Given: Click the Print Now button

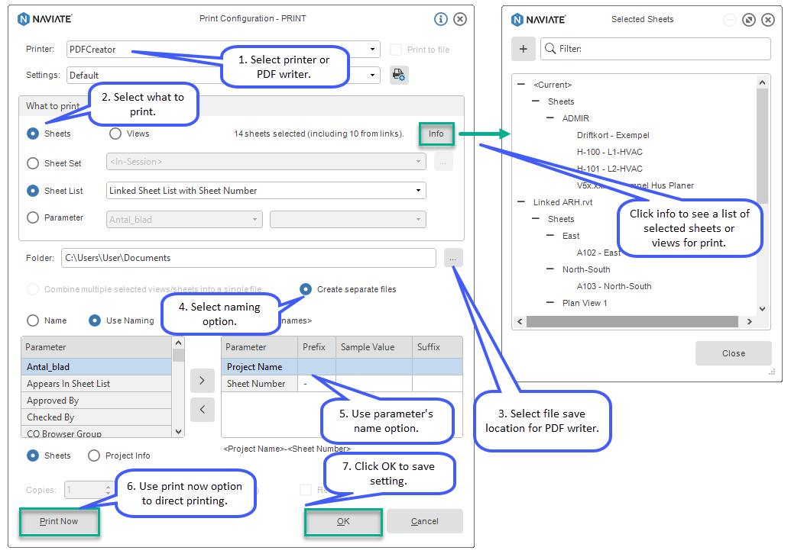Looking at the screenshot, I should [x=59, y=522].
